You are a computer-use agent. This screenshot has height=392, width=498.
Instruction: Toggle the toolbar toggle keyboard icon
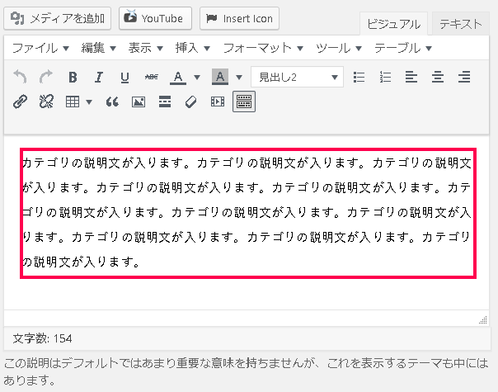(x=243, y=102)
